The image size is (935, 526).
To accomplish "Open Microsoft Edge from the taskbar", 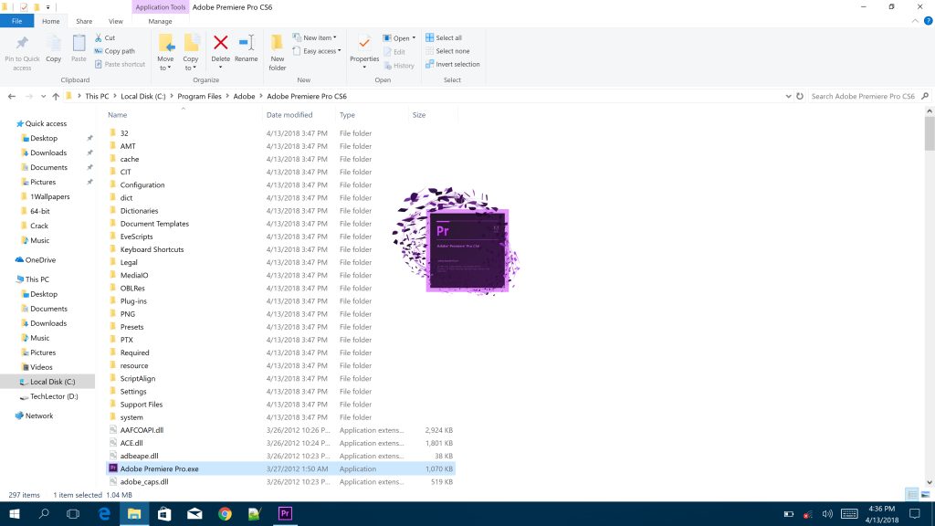I will [104, 513].
